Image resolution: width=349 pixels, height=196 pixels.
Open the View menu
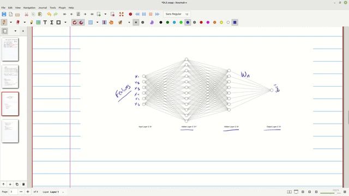18,8
